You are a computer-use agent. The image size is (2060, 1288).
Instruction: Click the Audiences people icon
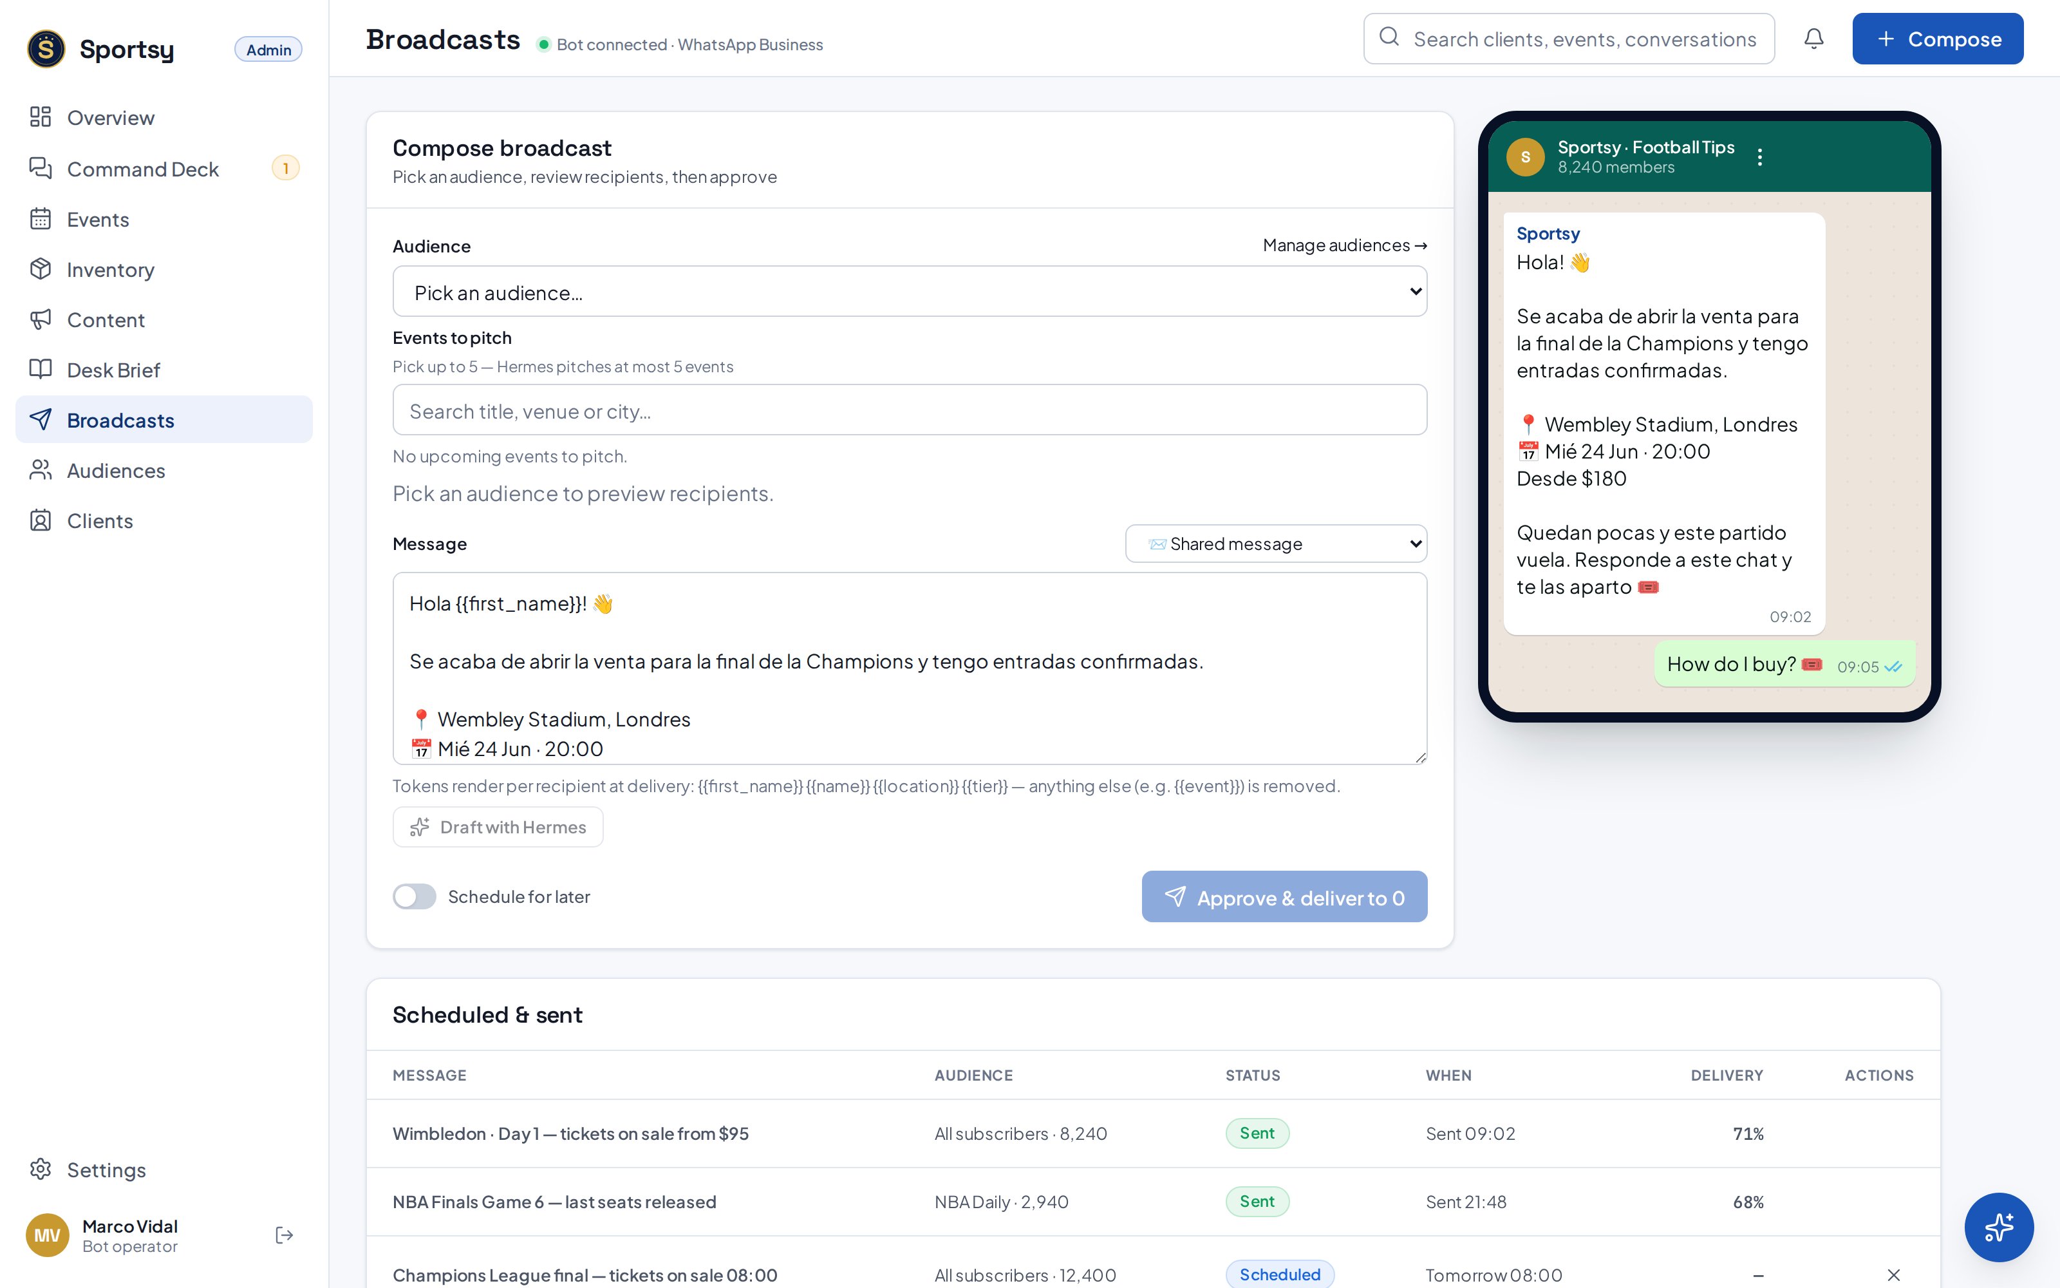40,469
